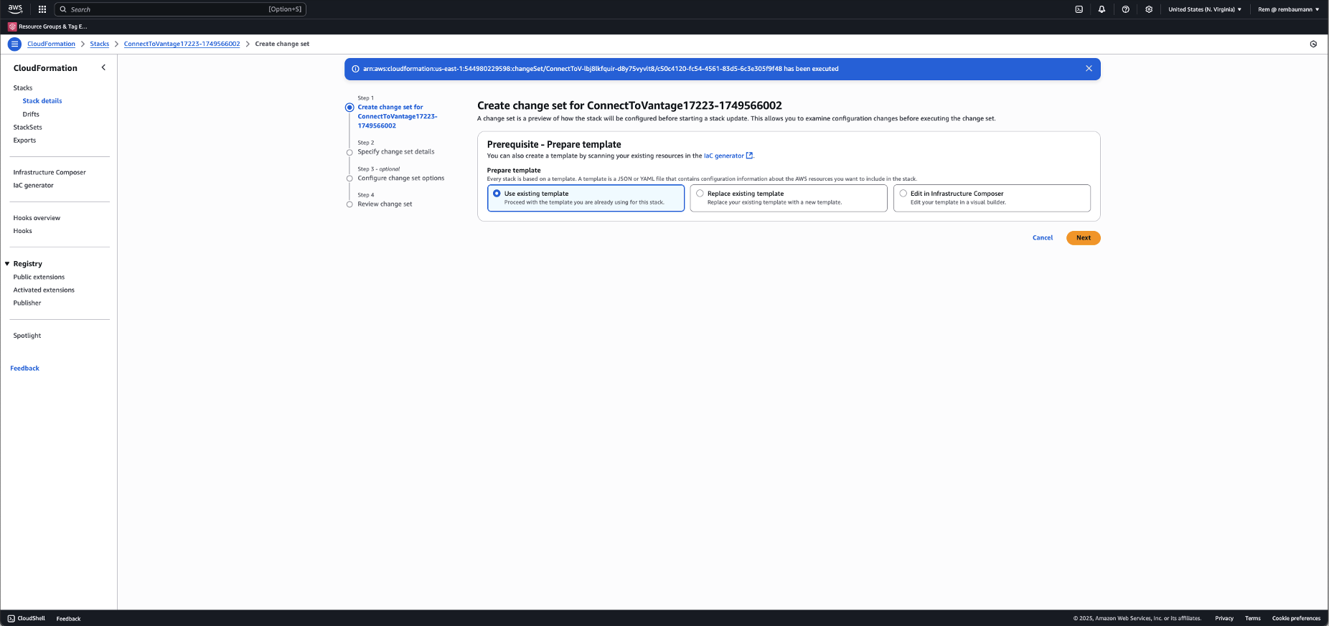Click the ConnectToVantage17223-1749566002 breadcrumb
This screenshot has width=1329, height=626.
click(x=182, y=44)
